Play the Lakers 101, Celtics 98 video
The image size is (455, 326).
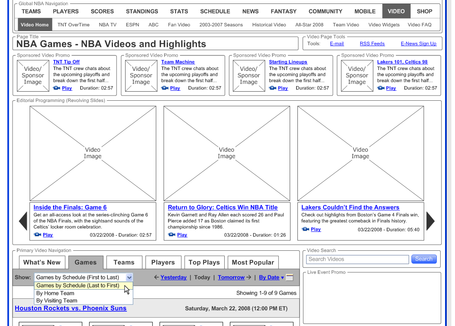coord(390,88)
